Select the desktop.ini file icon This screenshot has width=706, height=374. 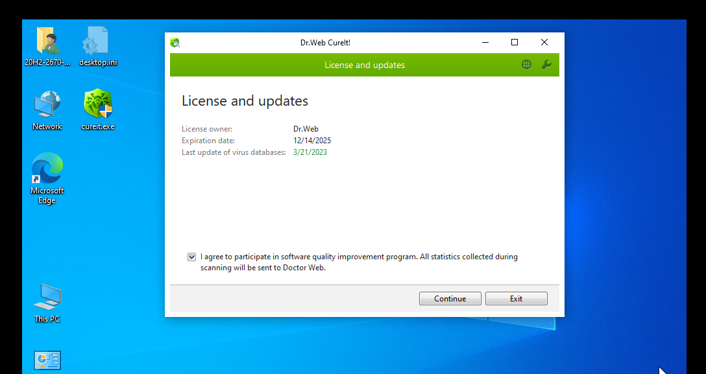[x=98, y=46]
